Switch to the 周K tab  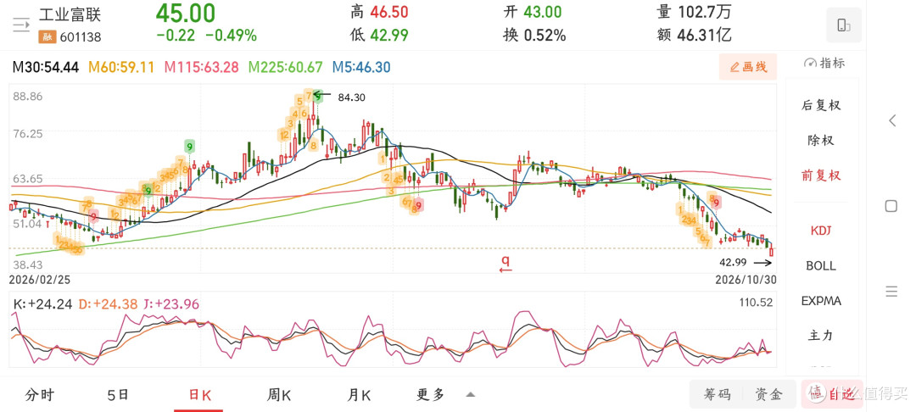279,395
